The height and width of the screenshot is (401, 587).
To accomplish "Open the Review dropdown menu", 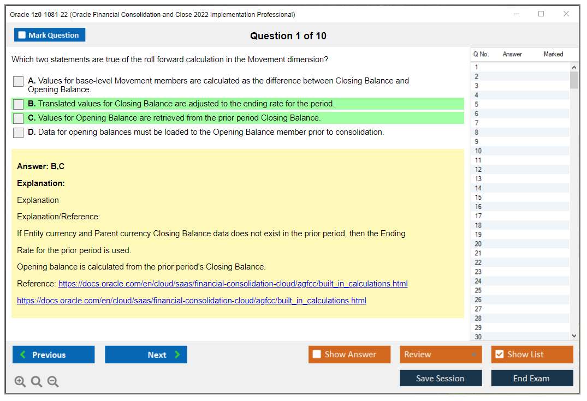I will [441, 355].
